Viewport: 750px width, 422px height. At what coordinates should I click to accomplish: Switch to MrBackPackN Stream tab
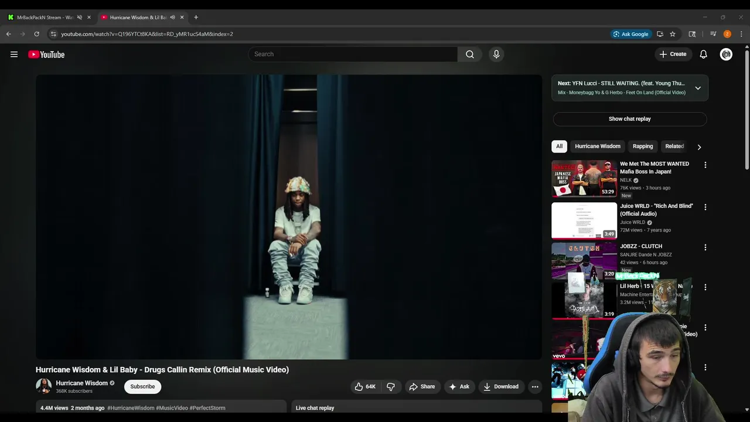(45, 18)
